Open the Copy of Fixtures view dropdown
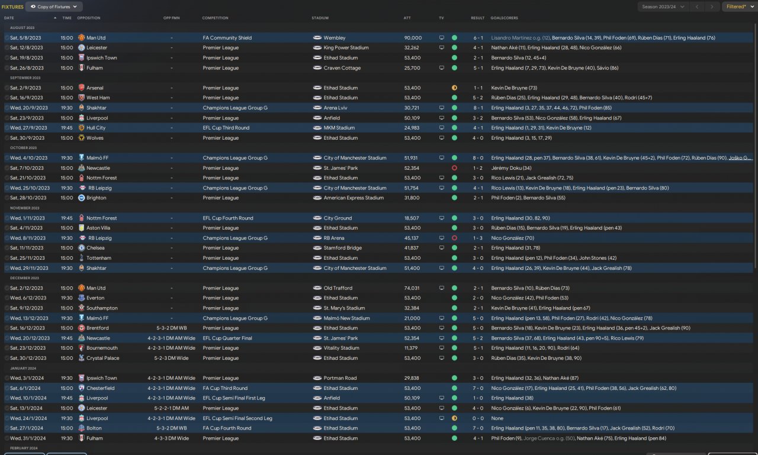The height and width of the screenshot is (455, 758). point(54,7)
